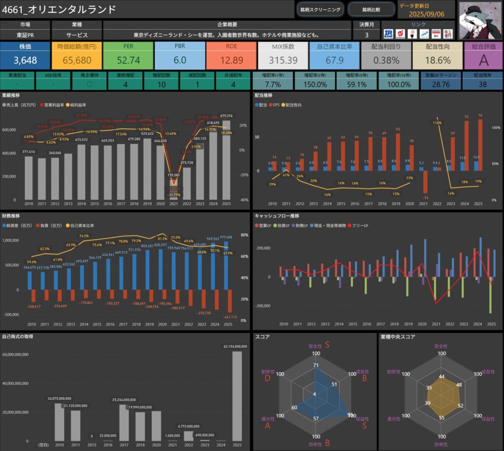This screenshot has width=504, height=451.
Task: Open the red chart-logo link icon
Action: point(400,33)
